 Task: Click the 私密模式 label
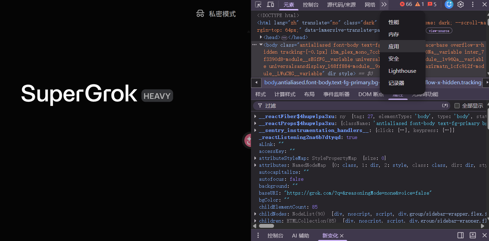tap(222, 14)
